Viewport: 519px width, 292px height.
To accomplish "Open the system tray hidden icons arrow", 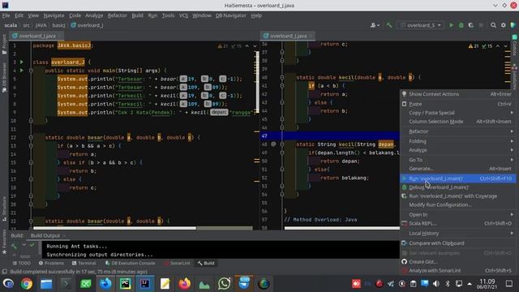I will 470,284.
